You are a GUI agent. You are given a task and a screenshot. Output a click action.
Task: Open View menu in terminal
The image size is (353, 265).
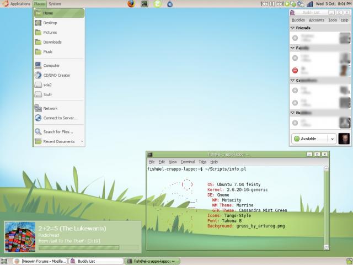pos(173,162)
